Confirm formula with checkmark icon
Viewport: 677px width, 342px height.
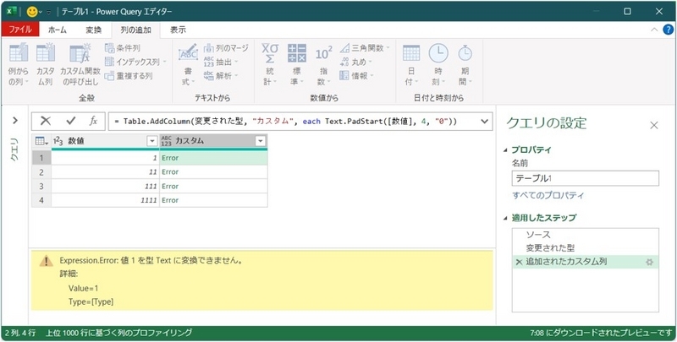pyautogui.click(x=71, y=122)
